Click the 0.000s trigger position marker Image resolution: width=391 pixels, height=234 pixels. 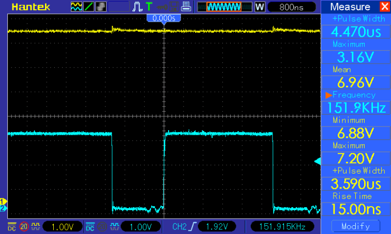coord(164,19)
